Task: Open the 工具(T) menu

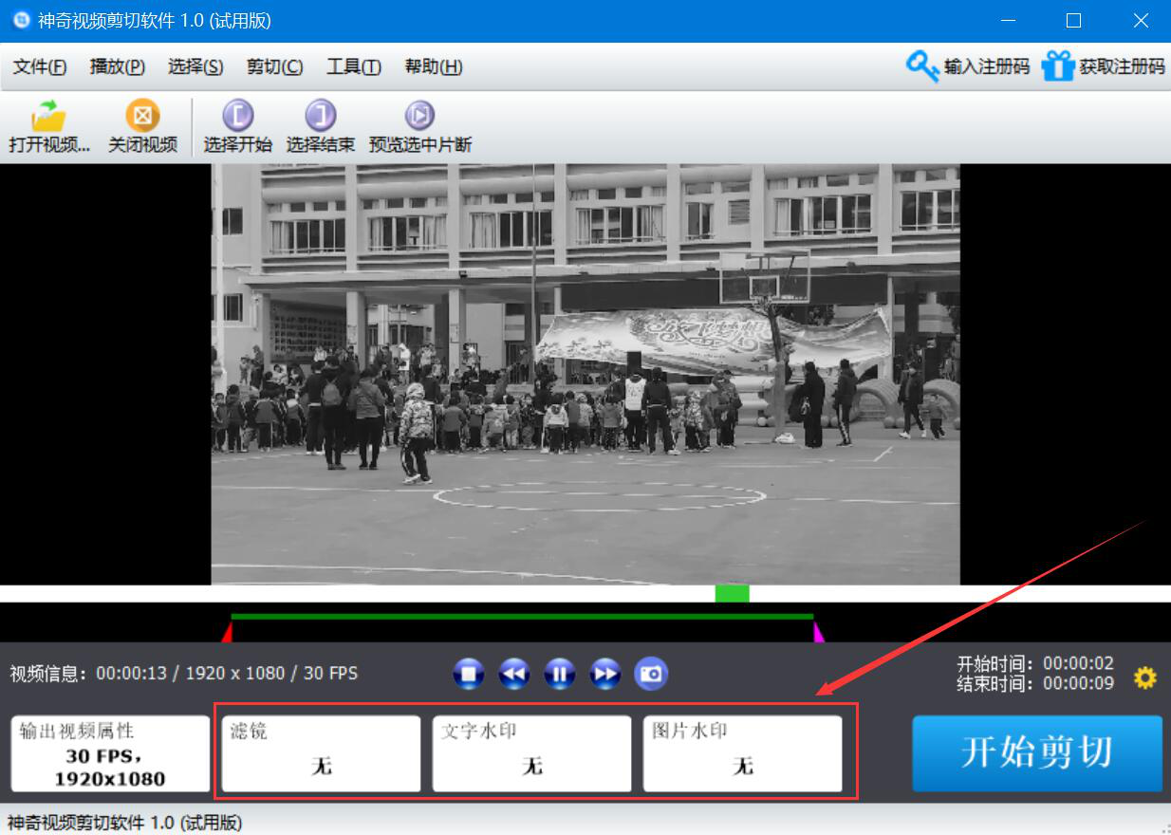Action: (x=354, y=66)
